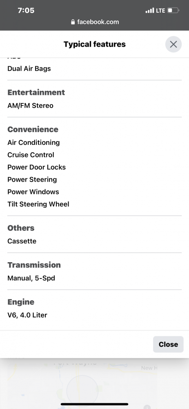Tap the lock icon beside facebook.com
The image size is (189, 409).
(x=73, y=22)
